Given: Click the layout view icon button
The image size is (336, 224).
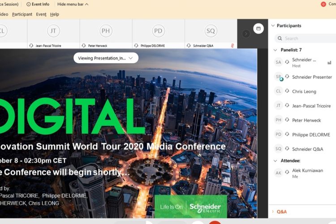Looking at the screenshot, I should pos(258,29).
